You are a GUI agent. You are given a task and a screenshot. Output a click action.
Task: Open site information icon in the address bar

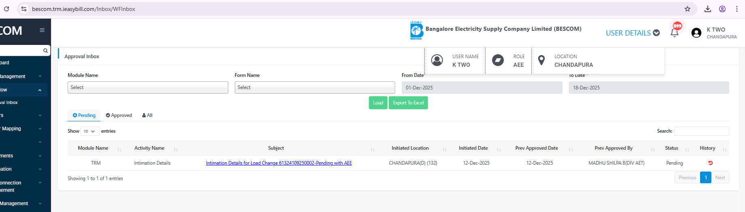[24, 9]
